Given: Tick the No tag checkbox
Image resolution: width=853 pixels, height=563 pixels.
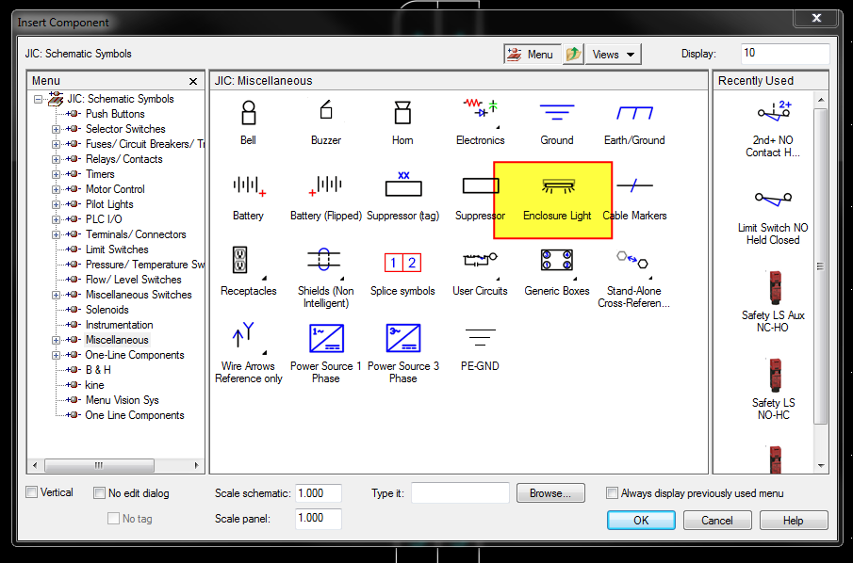Looking at the screenshot, I should [113, 519].
